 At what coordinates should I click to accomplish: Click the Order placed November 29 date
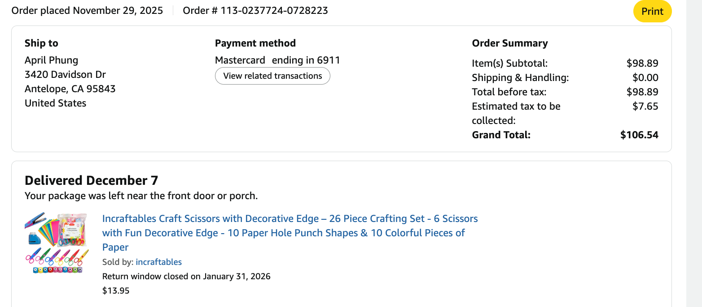(87, 11)
